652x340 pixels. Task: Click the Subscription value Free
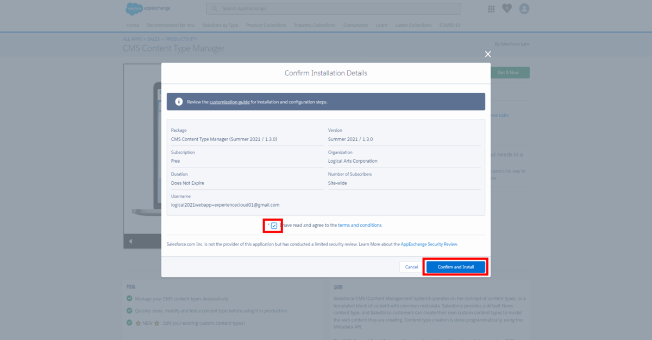click(175, 161)
